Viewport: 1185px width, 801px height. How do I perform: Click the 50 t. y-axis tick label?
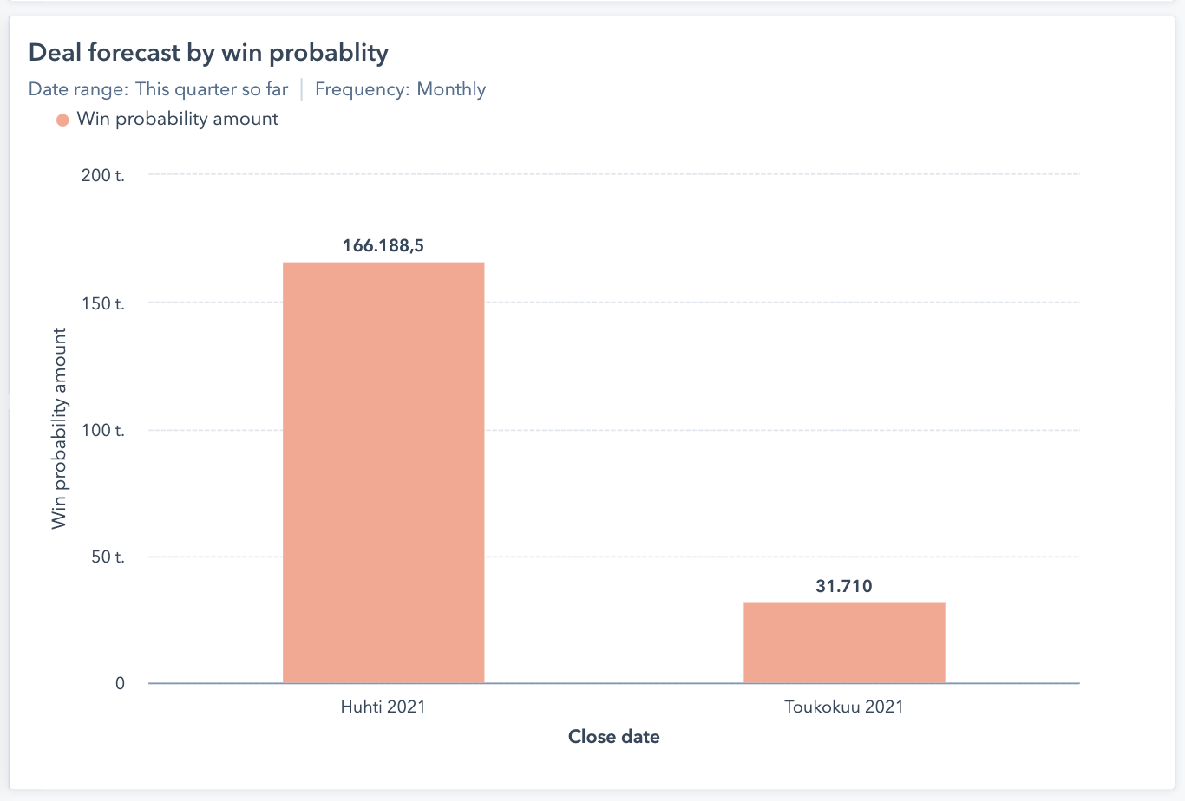(x=108, y=557)
